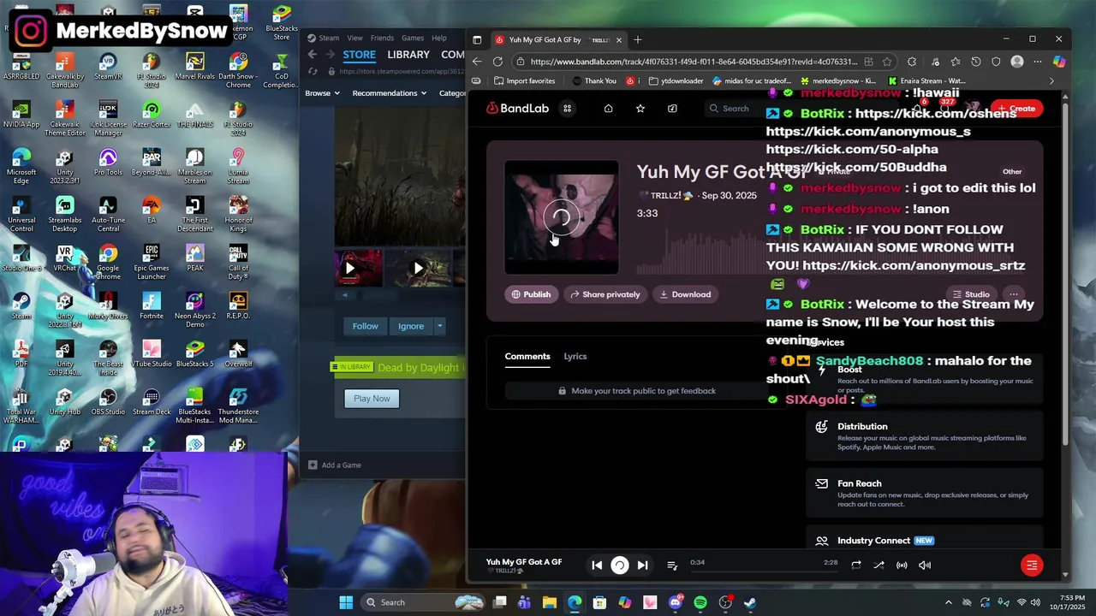
Task: Open Studio button on track card
Action: click(971, 294)
